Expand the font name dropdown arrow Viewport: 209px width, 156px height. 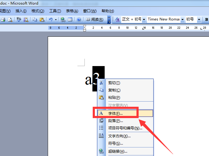click(182, 20)
